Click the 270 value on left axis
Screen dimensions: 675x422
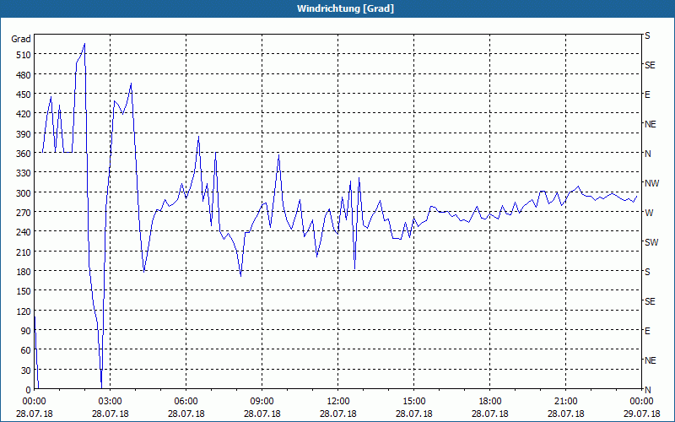point(24,213)
